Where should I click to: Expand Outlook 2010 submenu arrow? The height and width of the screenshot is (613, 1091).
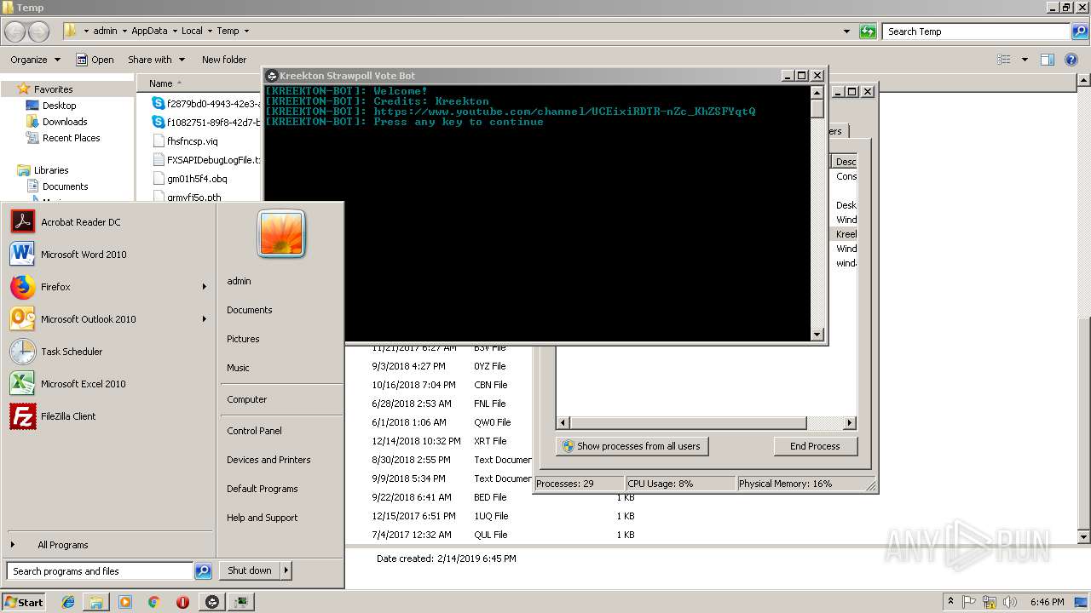click(205, 319)
